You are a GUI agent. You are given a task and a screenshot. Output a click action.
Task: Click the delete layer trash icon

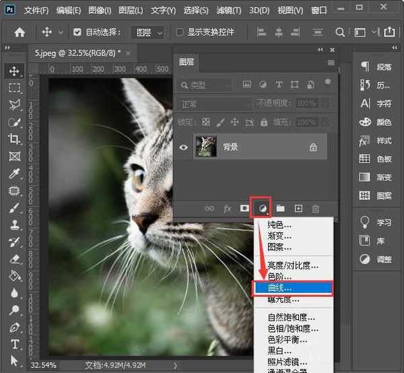tap(315, 209)
